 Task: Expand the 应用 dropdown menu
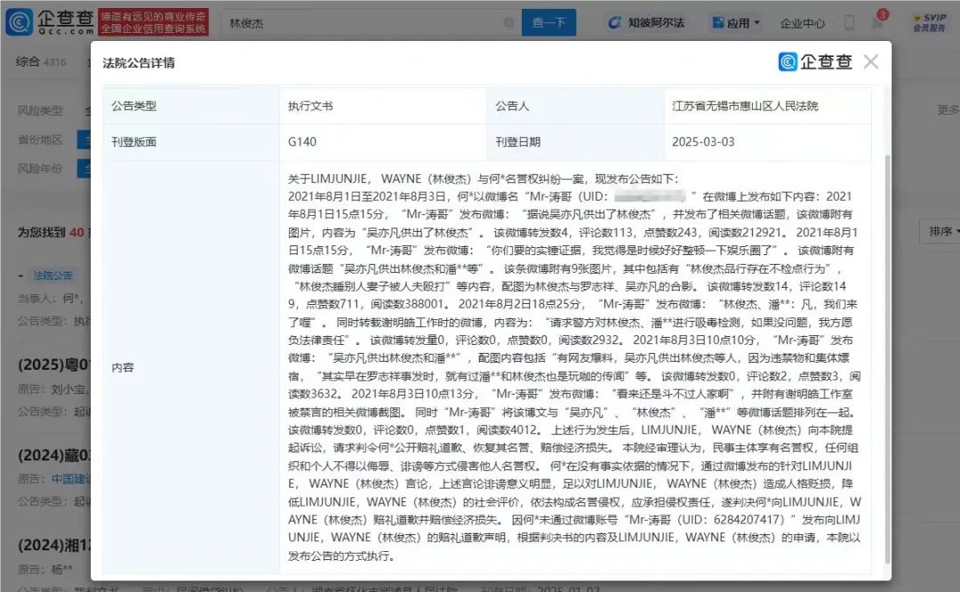(x=757, y=23)
